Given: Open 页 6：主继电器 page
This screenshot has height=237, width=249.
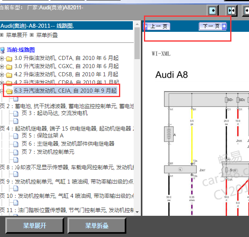Looking at the screenshot, I should coord(68,144).
